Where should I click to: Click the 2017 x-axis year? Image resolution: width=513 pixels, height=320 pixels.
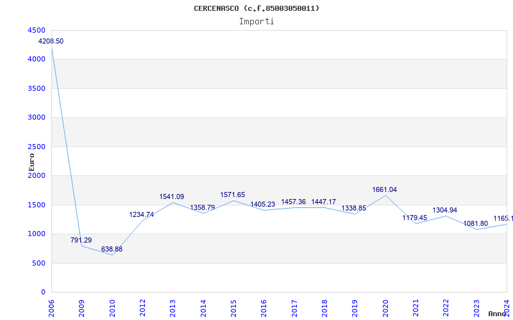294,308
